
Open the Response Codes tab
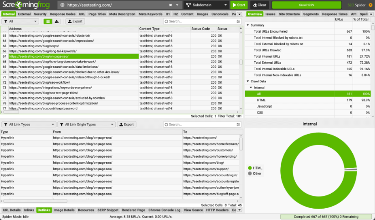(x=62, y=14)
